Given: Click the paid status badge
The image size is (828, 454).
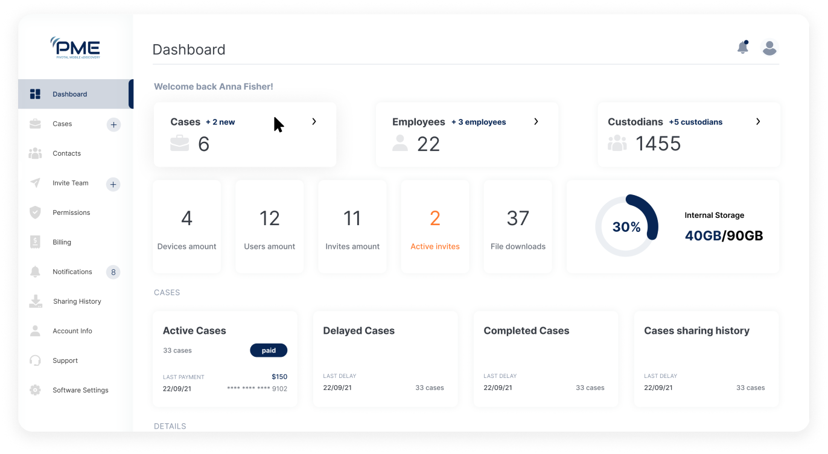Looking at the screenshot, I should 269,350.
